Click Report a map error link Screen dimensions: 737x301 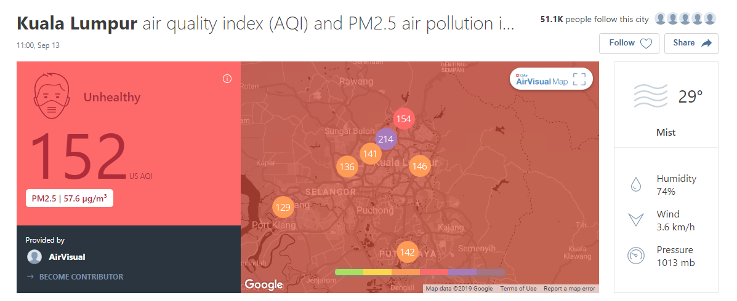click(x=569, y=289)
